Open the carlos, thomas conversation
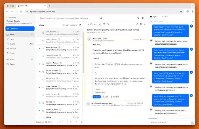 (x=59, y=111)
